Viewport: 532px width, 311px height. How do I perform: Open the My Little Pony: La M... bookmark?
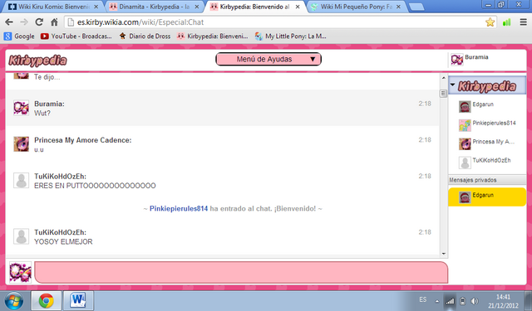click(x=291, y=36)
